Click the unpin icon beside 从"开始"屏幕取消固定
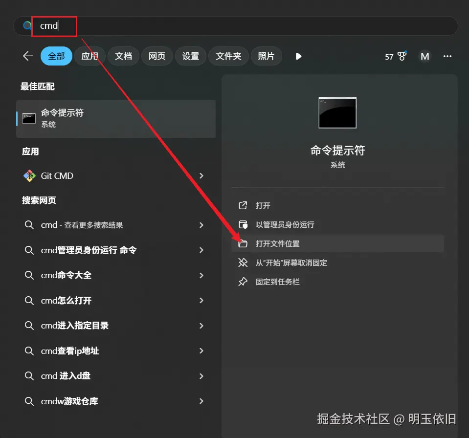 tap(244, 262)
